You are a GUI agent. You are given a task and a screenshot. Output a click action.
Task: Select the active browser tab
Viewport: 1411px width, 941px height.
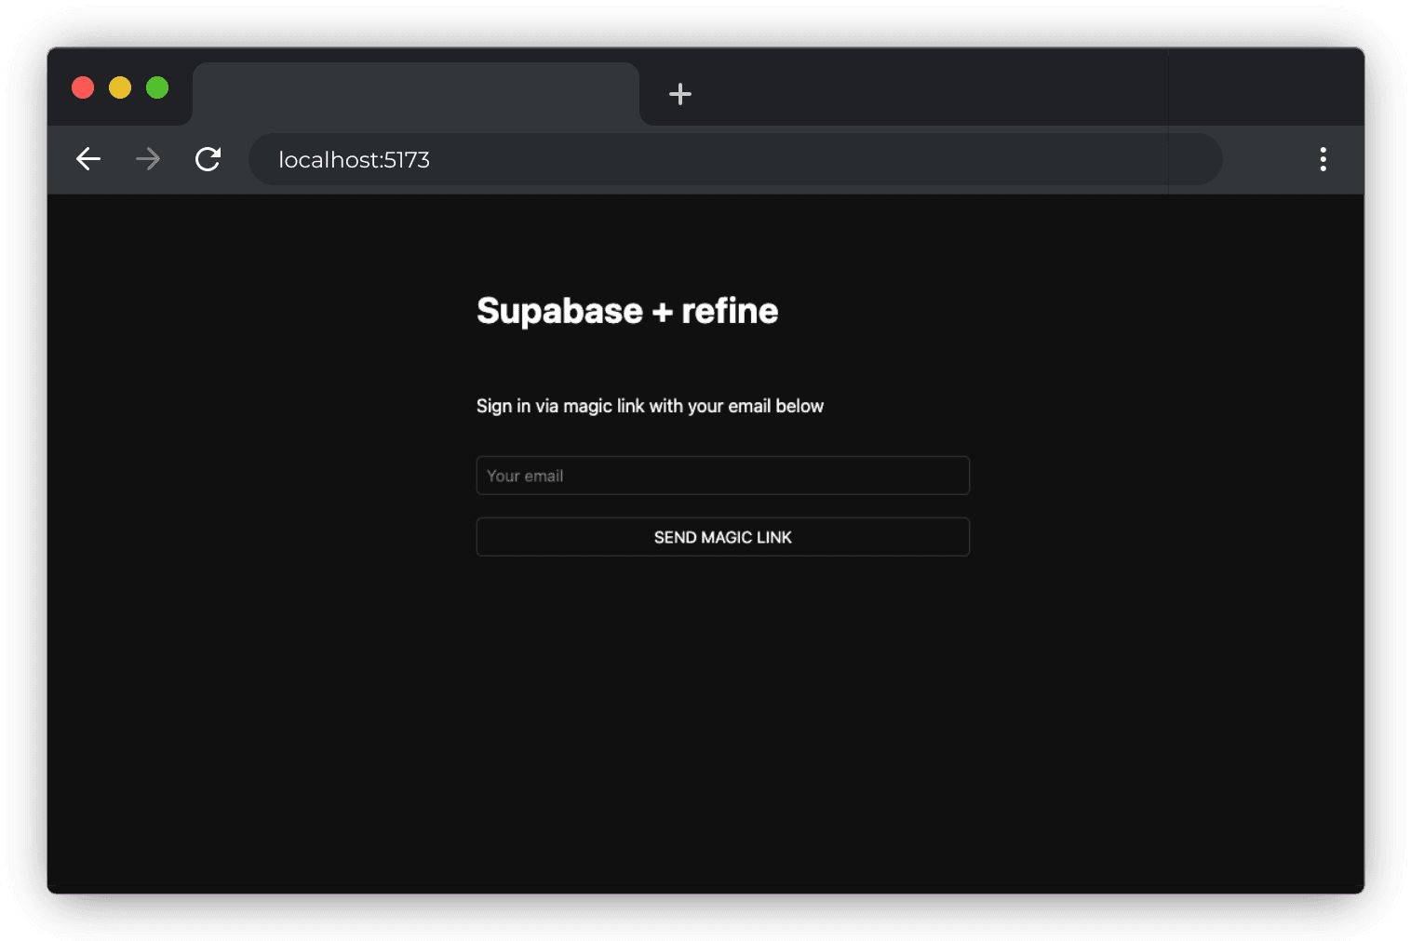[x=415, y=94]
